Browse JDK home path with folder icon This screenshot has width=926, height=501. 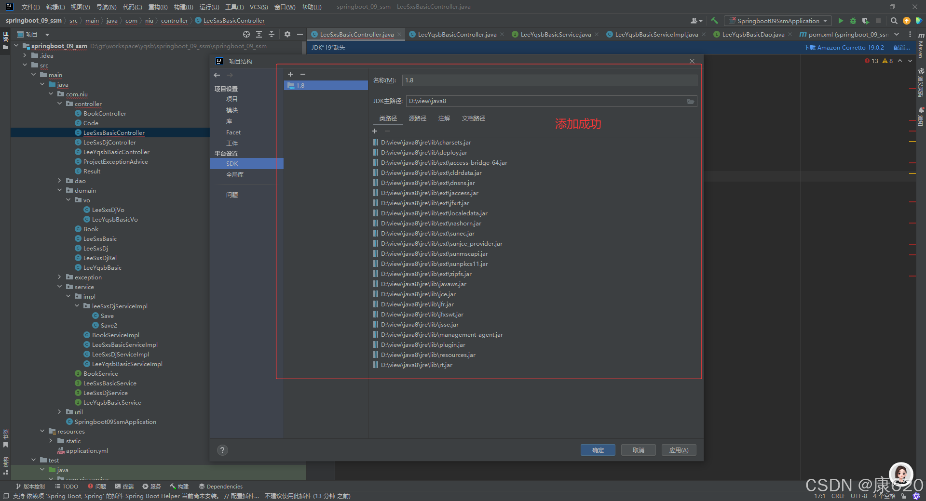point(691,101)
